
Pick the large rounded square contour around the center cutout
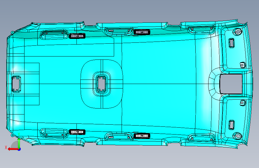pyautogui.click(x=102, y=84)
